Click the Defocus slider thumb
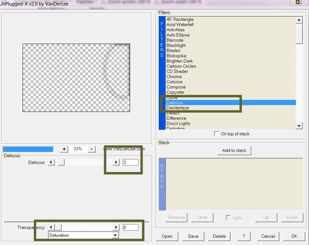309x245 pixels. click(61, 162)
